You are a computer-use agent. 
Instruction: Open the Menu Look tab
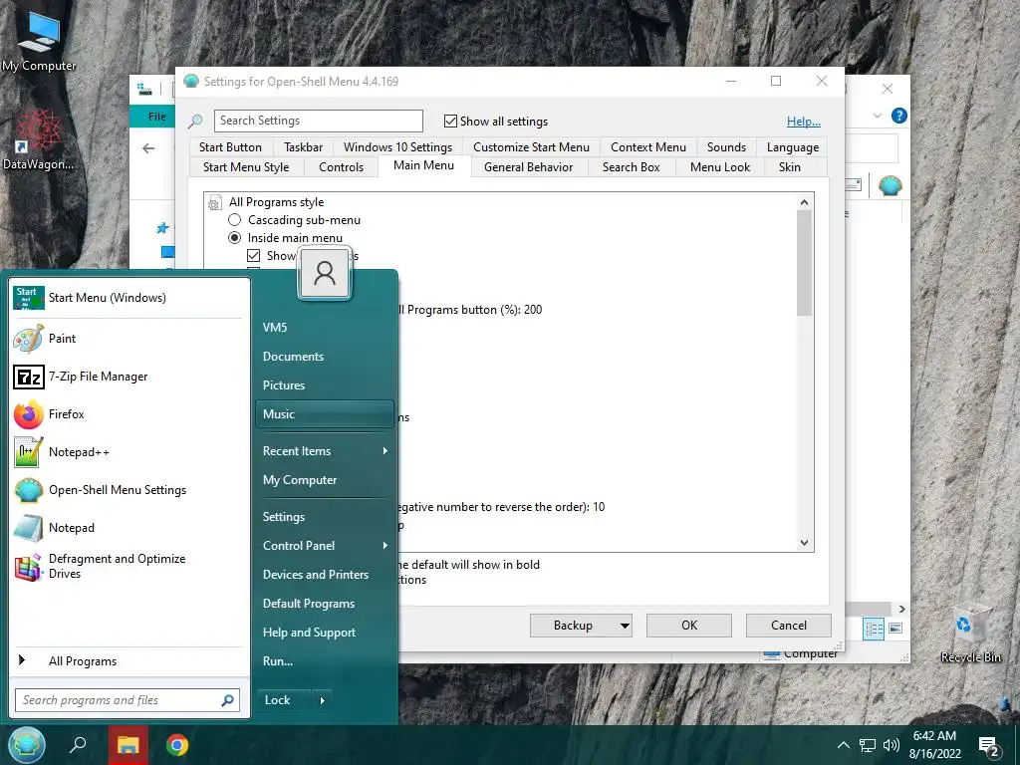[720, 167]
